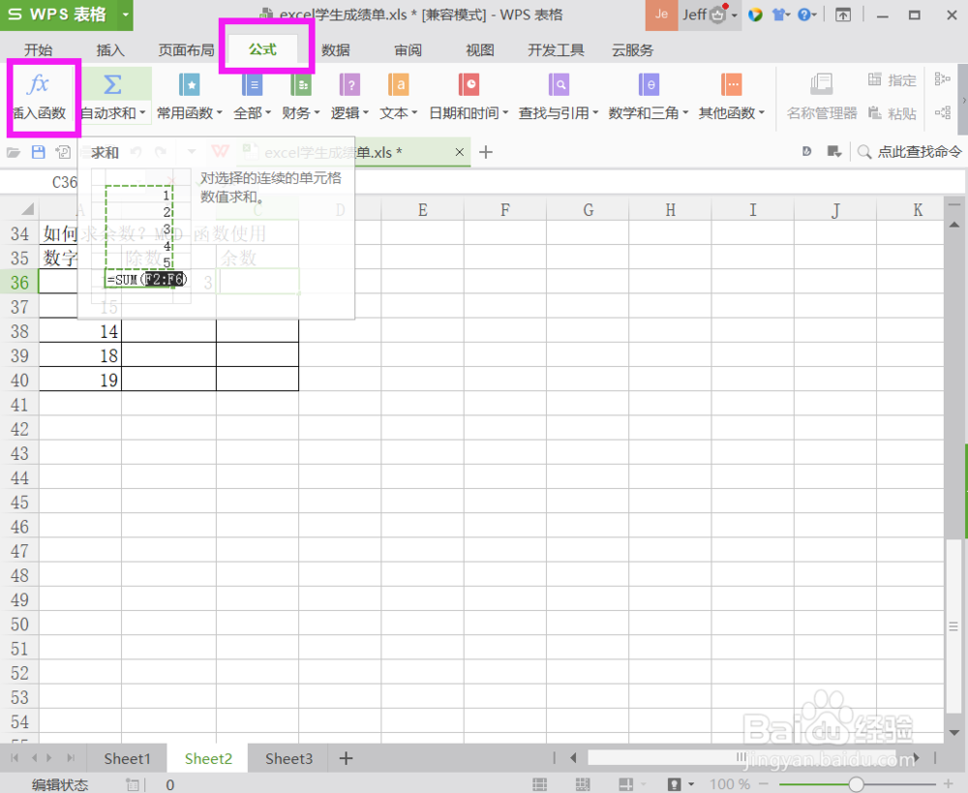Switch to Sheet3 tab
Screen dimensions: 968x793
[288, 758]
